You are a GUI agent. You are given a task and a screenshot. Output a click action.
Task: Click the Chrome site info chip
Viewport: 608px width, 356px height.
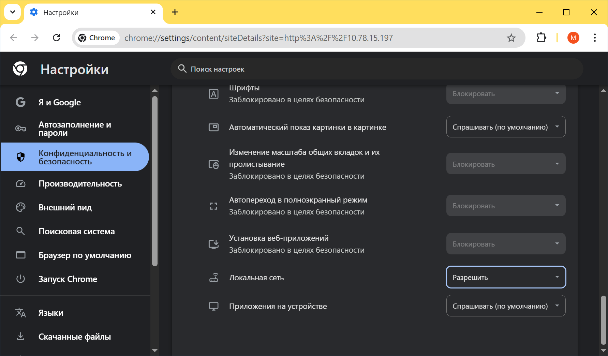(x=97, y=38)
